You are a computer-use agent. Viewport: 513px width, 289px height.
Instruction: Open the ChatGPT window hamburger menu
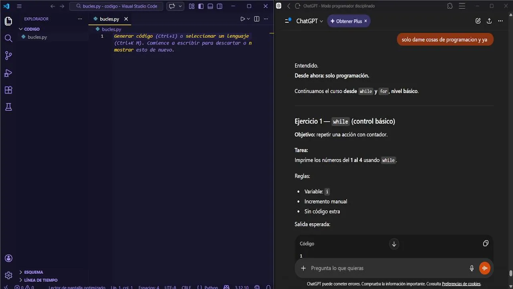point(462,6)
